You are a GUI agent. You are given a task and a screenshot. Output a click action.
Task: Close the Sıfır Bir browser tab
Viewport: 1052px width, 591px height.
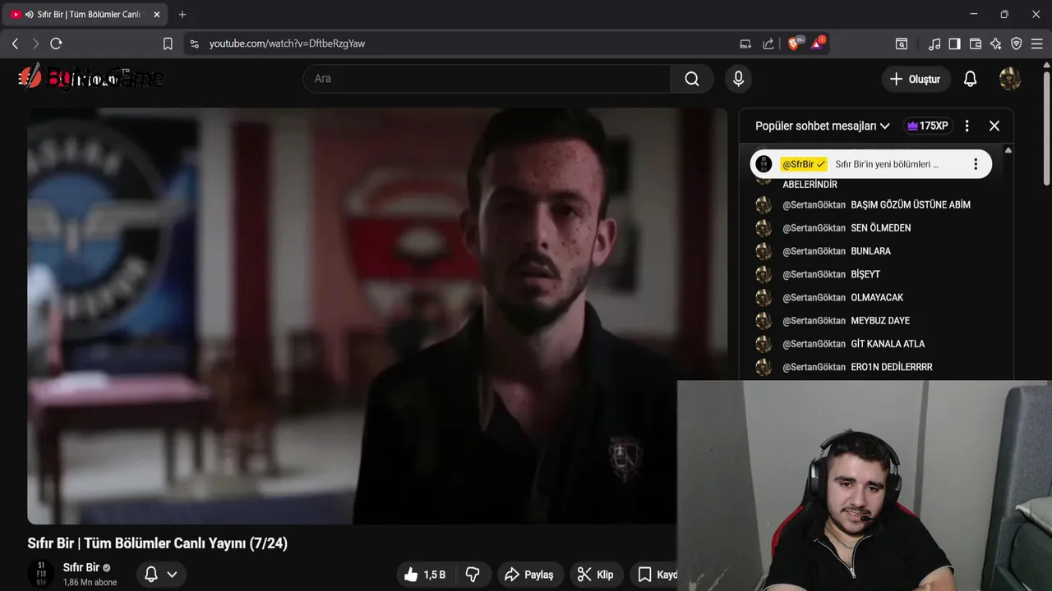point(157,14)
